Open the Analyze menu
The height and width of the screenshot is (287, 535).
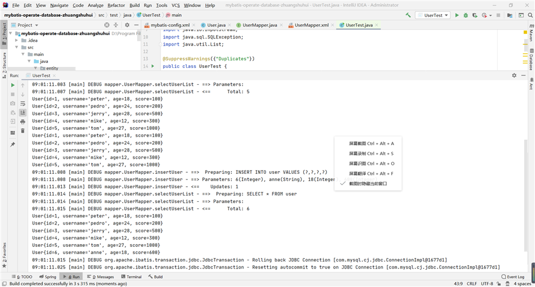click(x=95, y=5)
